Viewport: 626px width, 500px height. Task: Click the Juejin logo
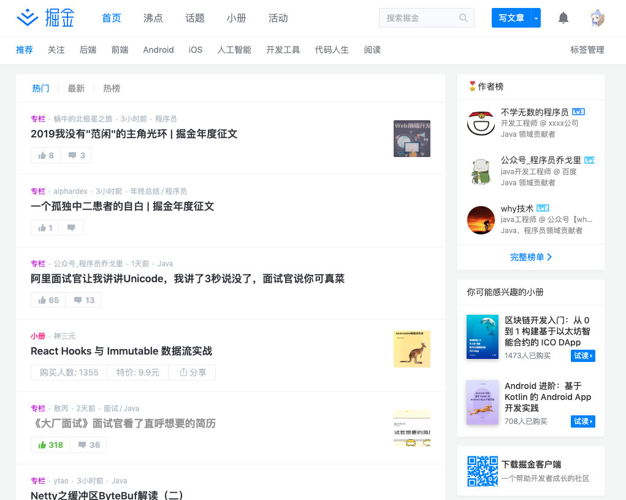pyautogui.click(x=45, y=18)
